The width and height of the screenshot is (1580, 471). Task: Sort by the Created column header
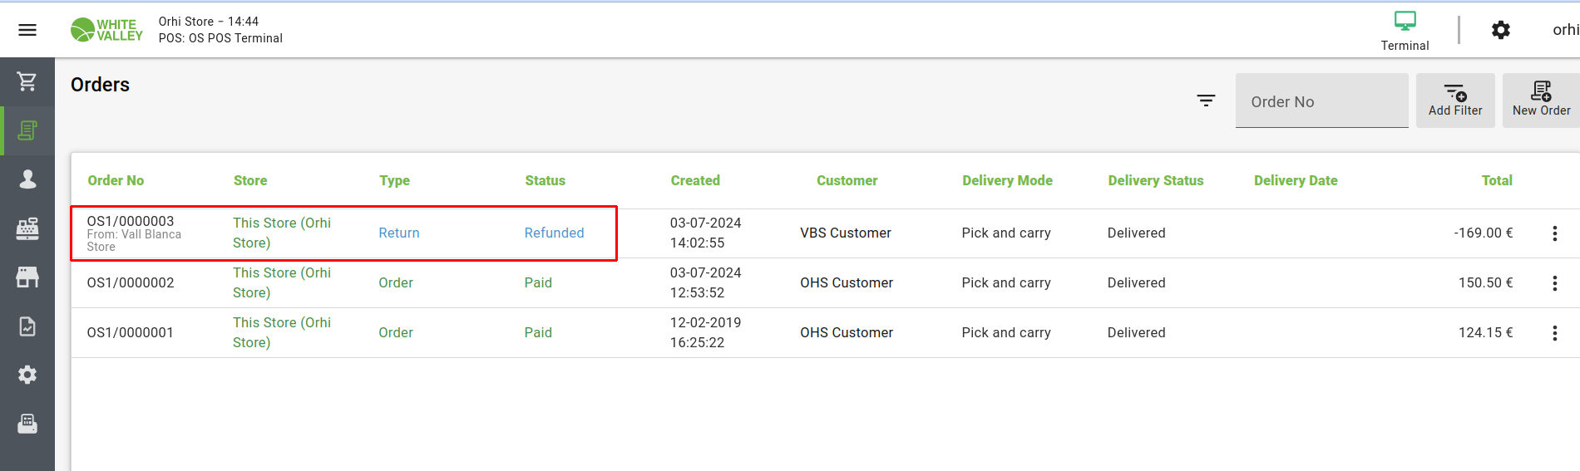[x=695, y=180]
